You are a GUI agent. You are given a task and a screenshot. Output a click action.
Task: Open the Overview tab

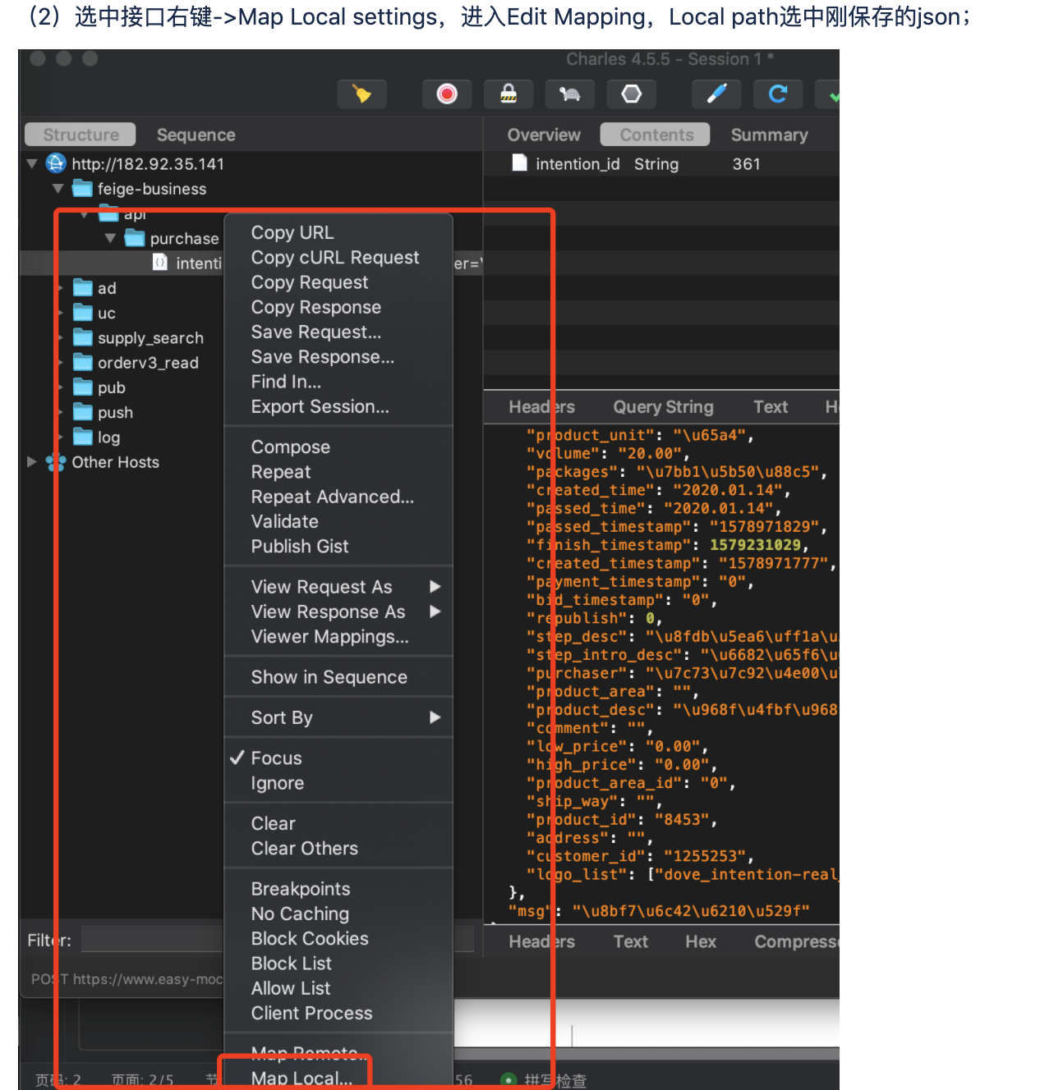[544, 135]
